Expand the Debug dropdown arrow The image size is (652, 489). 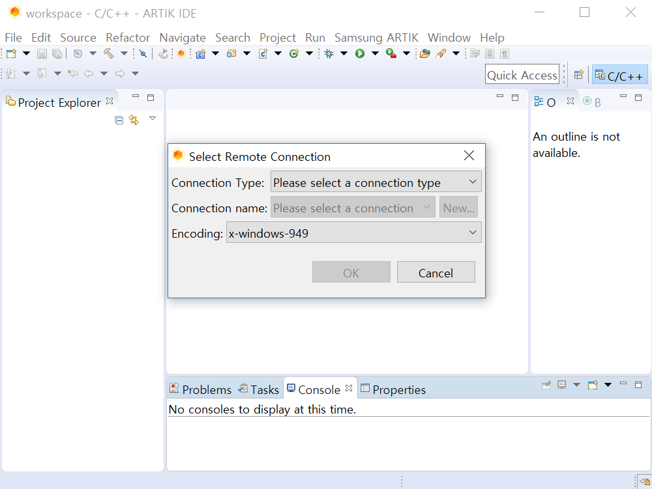pos(344,53)
